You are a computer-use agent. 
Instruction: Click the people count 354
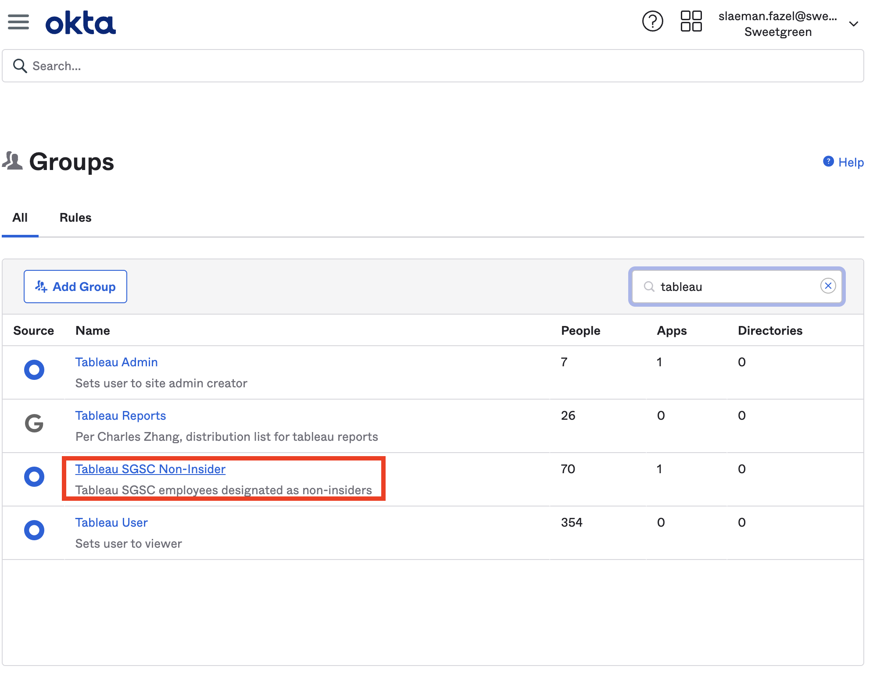coord(572,523)
